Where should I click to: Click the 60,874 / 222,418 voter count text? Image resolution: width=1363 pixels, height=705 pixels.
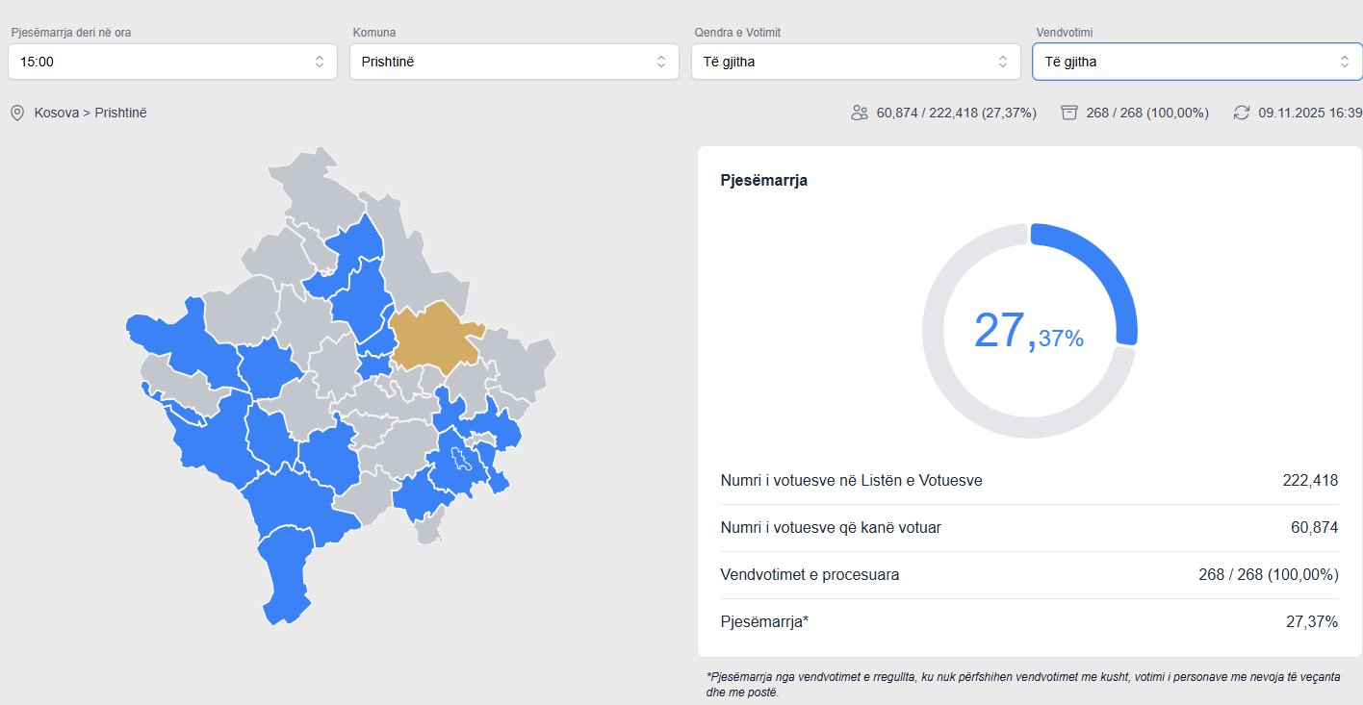(x=956, y=113)
